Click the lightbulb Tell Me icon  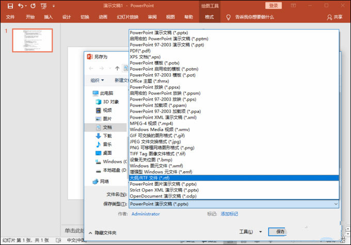tap(228, 17)
